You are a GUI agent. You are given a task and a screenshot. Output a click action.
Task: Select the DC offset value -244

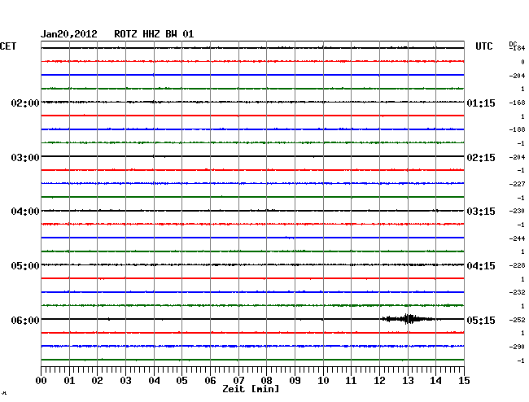(x=517, y=238)
